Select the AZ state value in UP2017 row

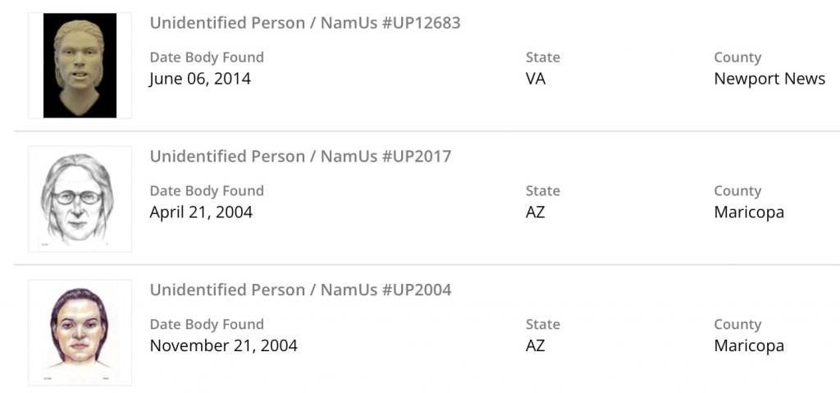coord(536,212)
